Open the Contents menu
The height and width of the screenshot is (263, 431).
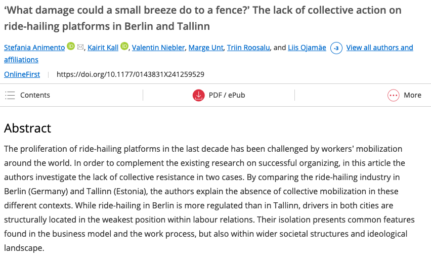27,95
